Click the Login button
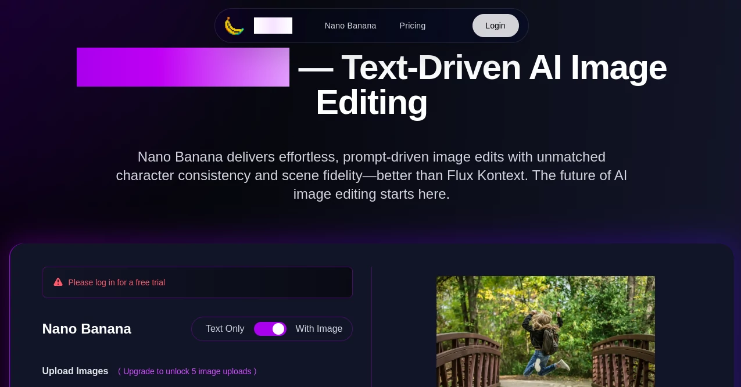Viewport: 741px width, 387px height. pos(495,26)
